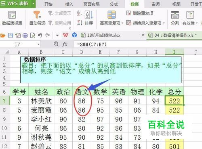Image resolution: width=202 pixels, height=149 pixels.
Task: Select row 7 header
Action: tap(4, 101)
